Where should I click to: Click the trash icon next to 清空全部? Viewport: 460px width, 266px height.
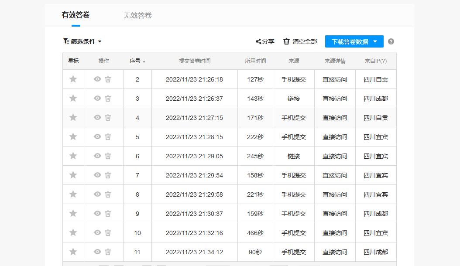point(286,41)
